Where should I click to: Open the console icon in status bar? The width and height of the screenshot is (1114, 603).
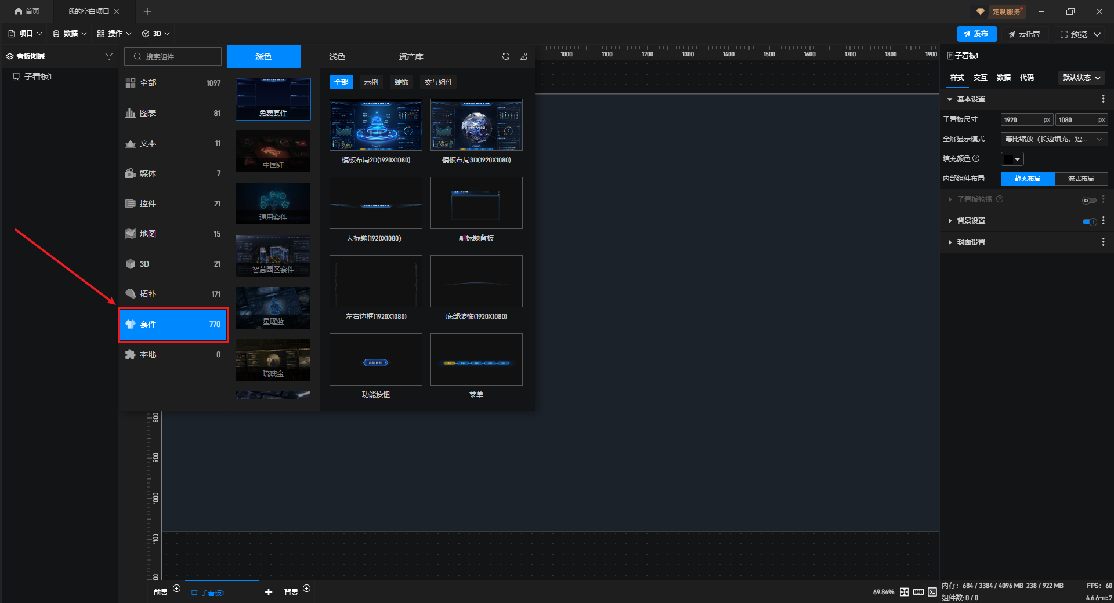[932, 592]
